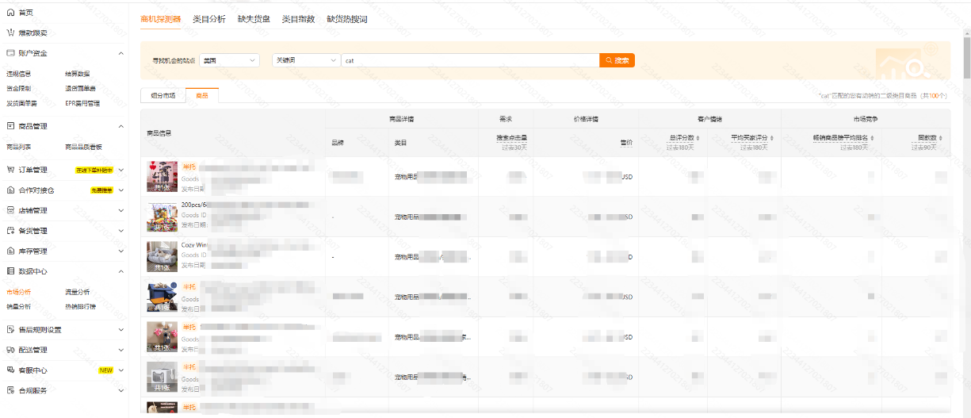The width and height of the screenshot is (971, 418).
Task: Toggle sort on 同款数 column
Action: 941,138
